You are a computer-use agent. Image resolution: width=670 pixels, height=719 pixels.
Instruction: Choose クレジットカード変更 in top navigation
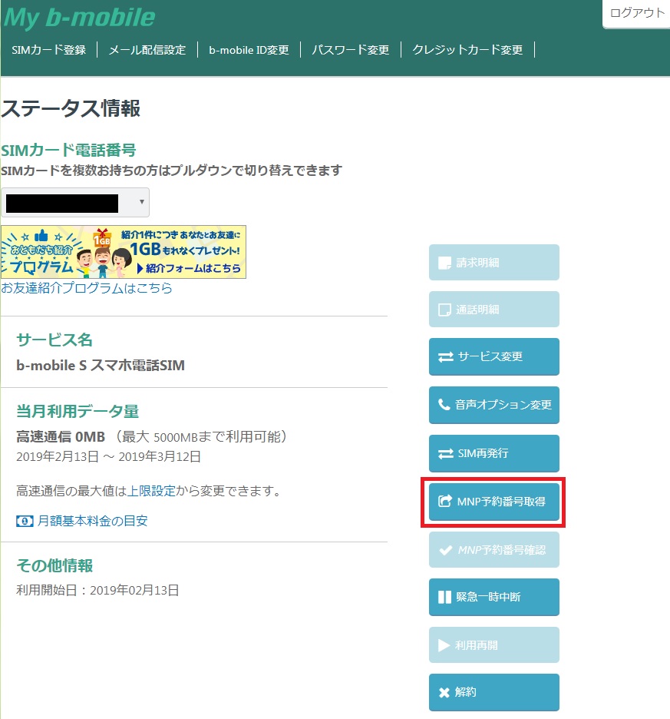click(x=467, y=50)
